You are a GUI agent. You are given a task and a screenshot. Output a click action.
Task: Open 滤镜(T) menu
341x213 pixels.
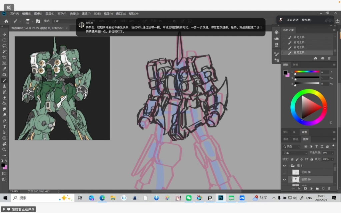coord(86,13)
